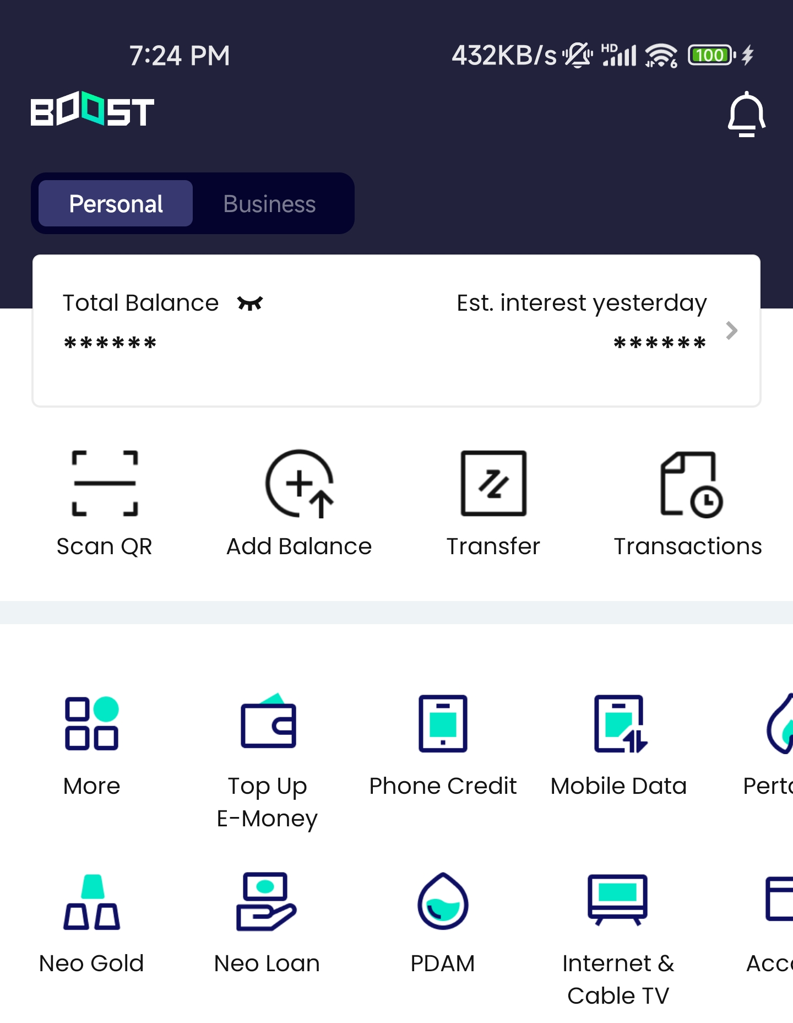Select Mobile Data service
Viewport: 793px width, 1023px height.
(619, 723)
